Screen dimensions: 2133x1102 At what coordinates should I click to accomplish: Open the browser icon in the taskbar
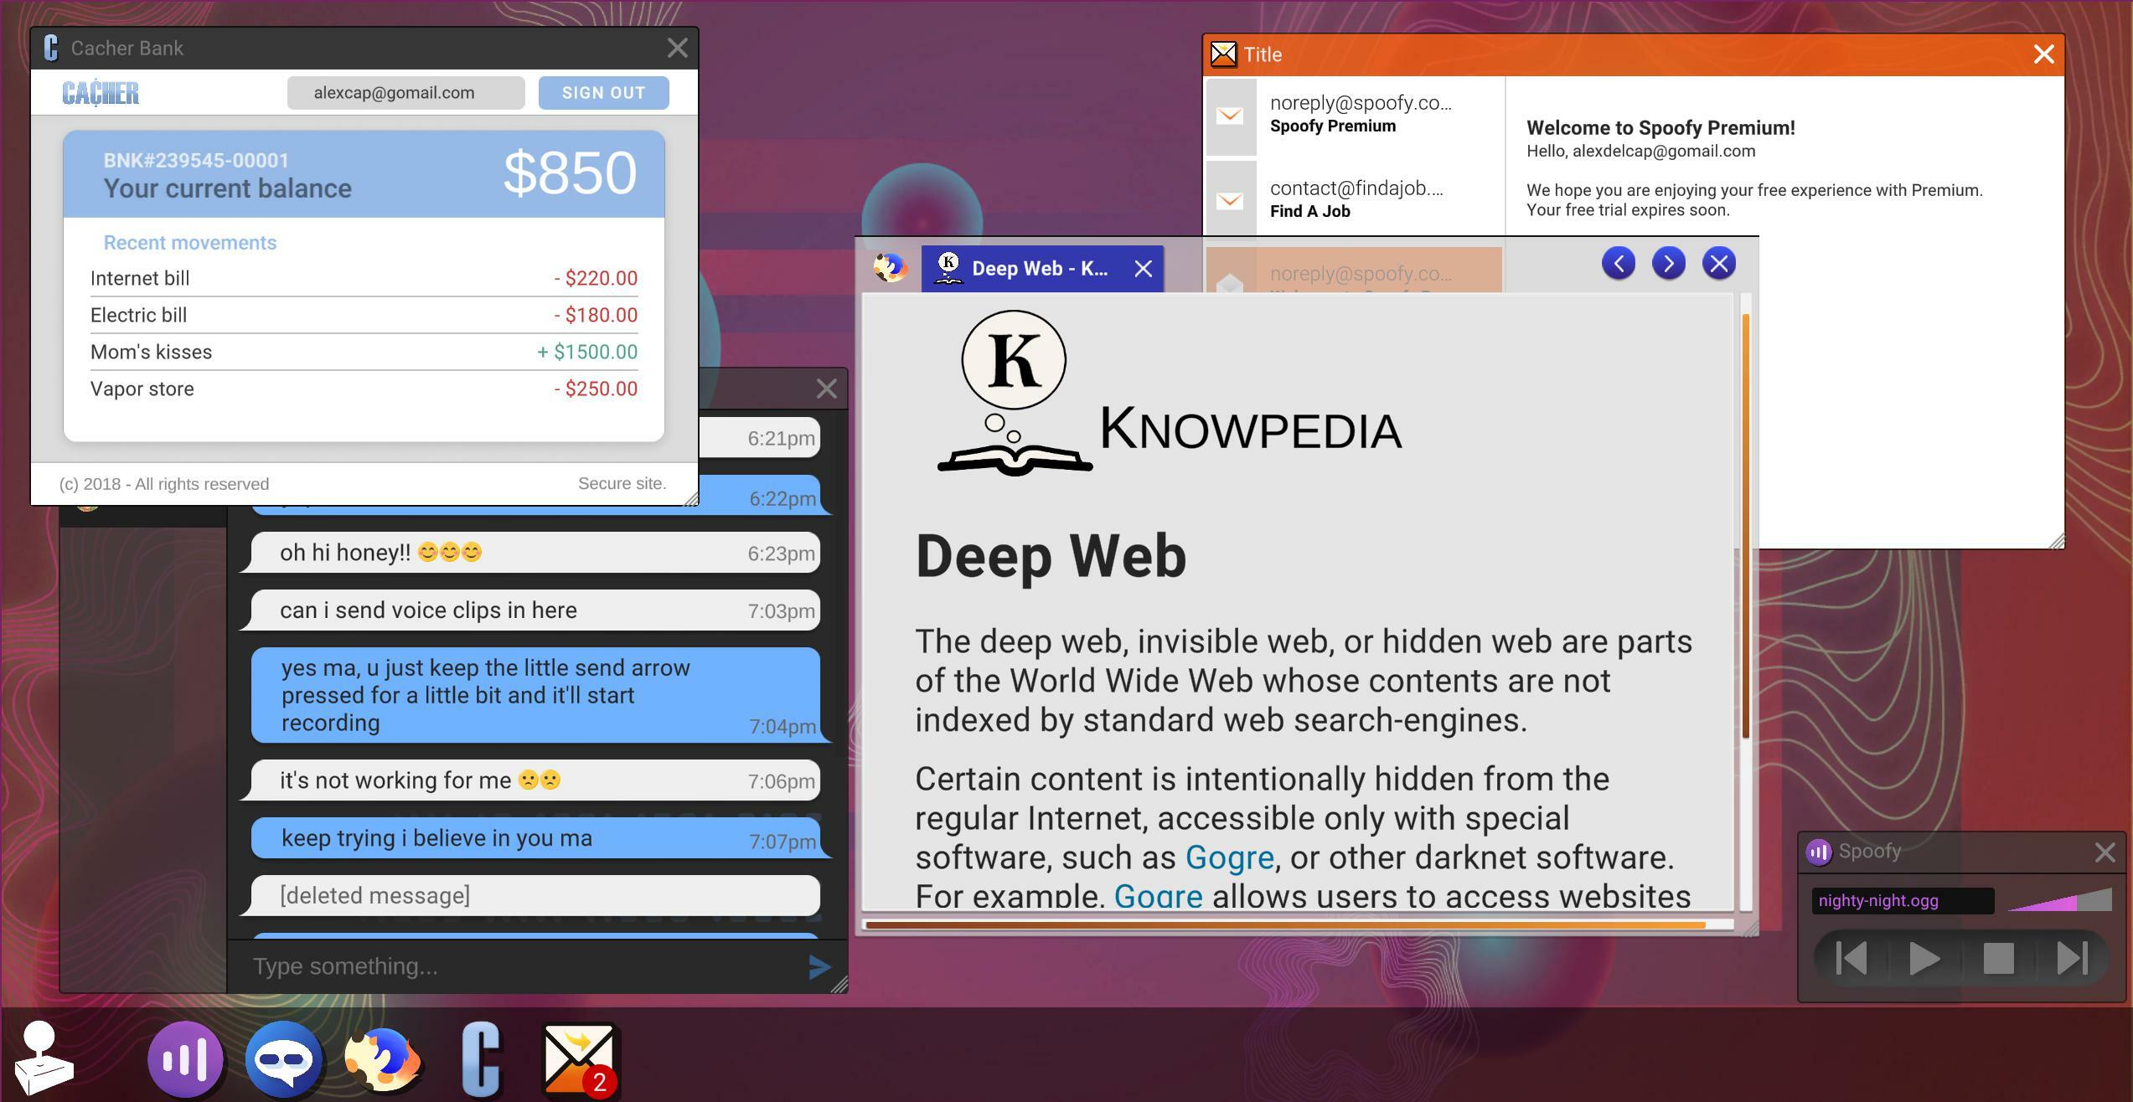[384, 1060]
